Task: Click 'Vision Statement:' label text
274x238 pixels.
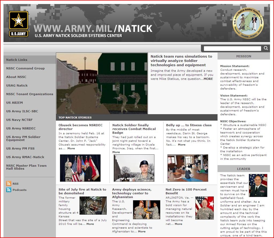Action: pyautogui.click(x=234, y=96)
